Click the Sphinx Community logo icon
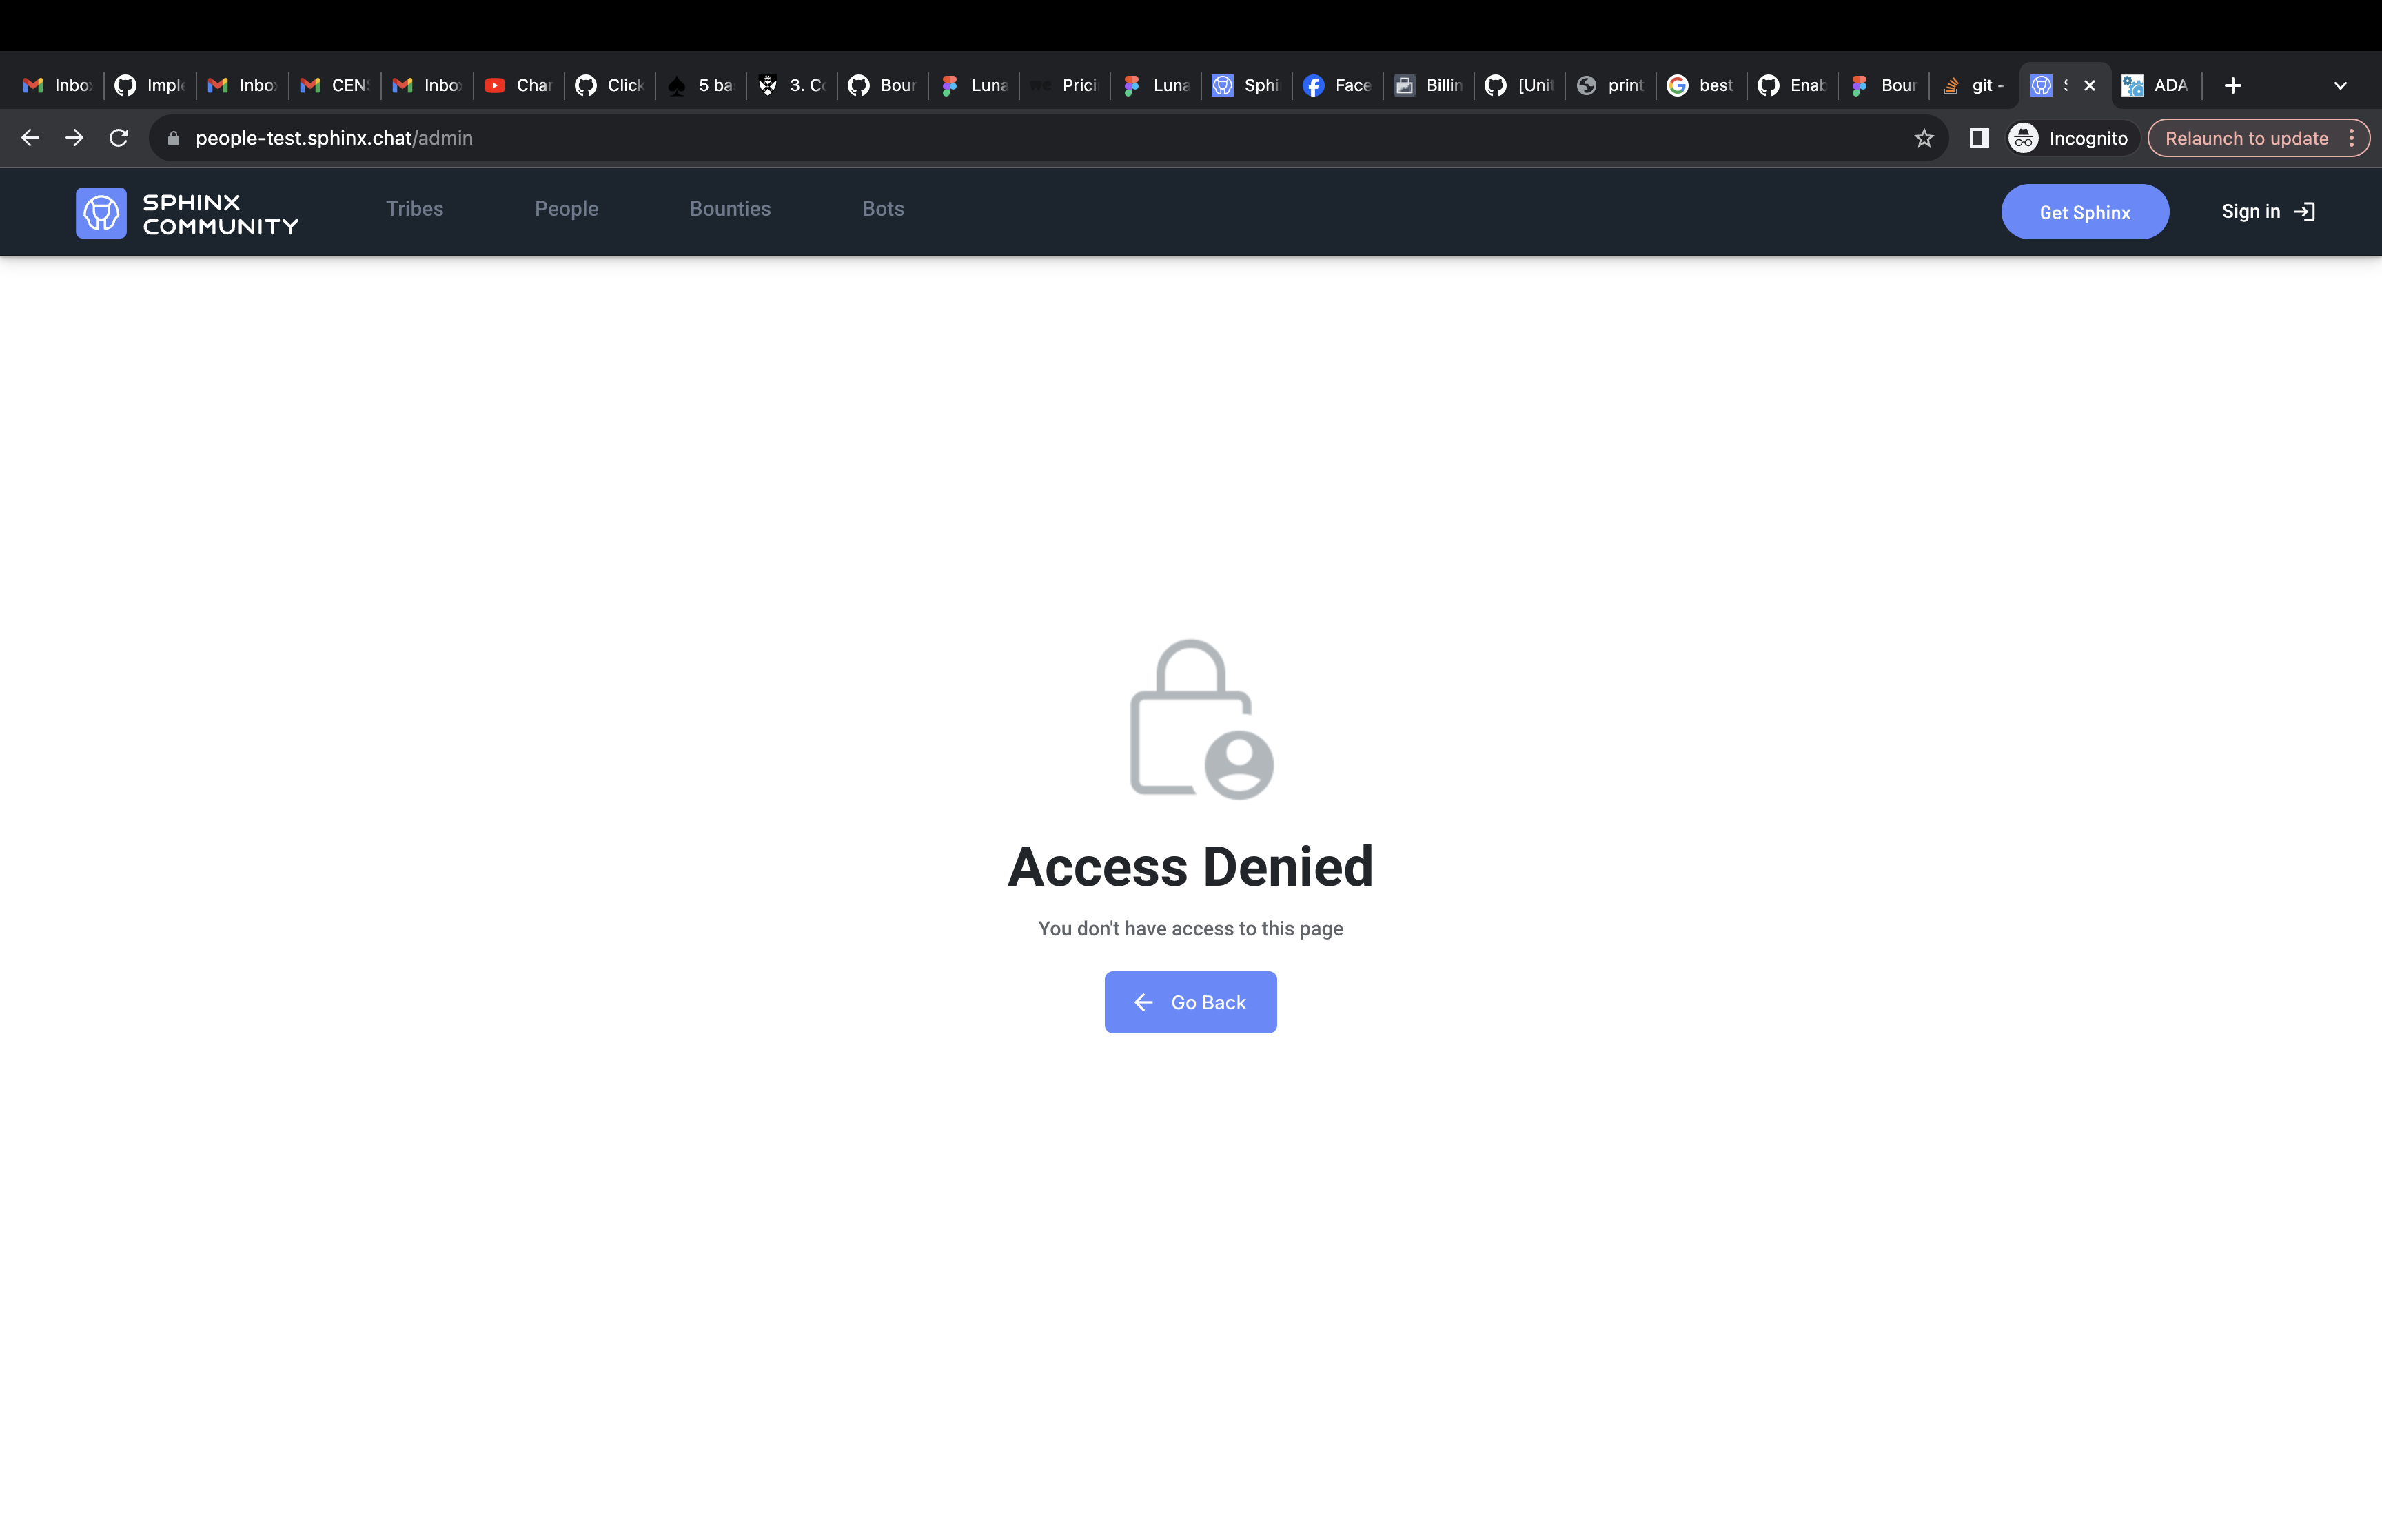The height and width of the screenshot is (1540, 2382). (101, 210)
